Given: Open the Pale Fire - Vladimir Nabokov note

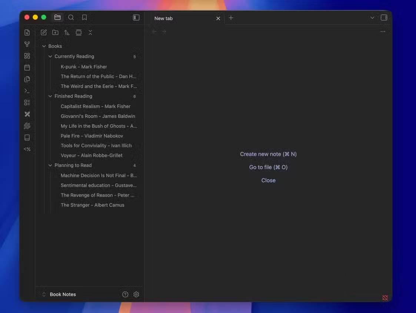Looking at the screenshot, I should click(x=92, y=136).
